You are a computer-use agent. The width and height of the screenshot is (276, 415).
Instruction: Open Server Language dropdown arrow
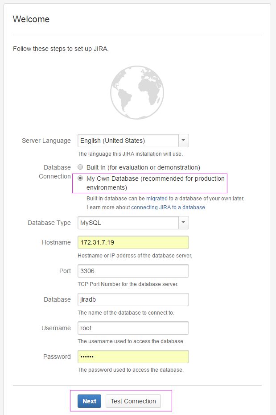point(183,141)
